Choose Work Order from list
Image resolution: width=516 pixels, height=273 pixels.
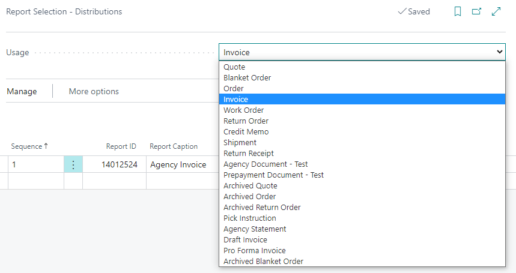coord(243,110)
